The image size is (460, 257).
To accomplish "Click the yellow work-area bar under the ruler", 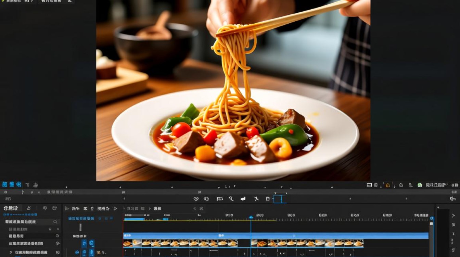I will (x=200, y=220).
